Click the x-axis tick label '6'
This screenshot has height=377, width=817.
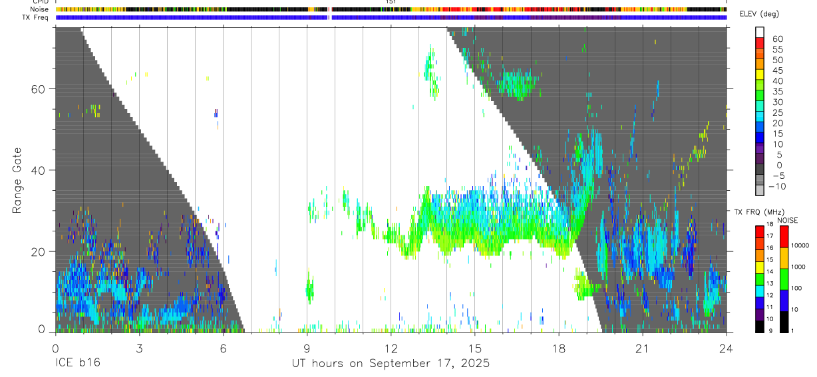[x=223, y=348]
